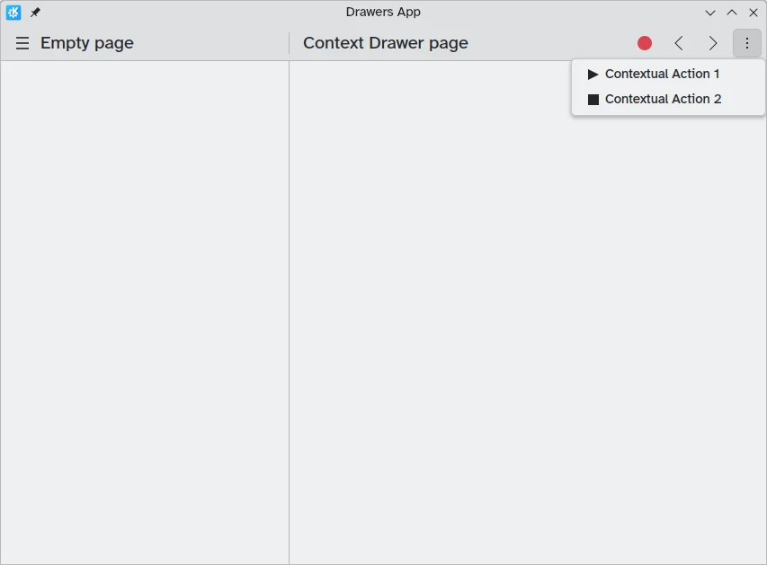Go back with the left chevron
Screen dimensions: 767x565
[x=679, y=43]
